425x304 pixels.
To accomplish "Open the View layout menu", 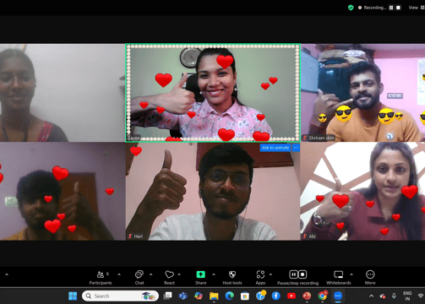I will [417, 8].
